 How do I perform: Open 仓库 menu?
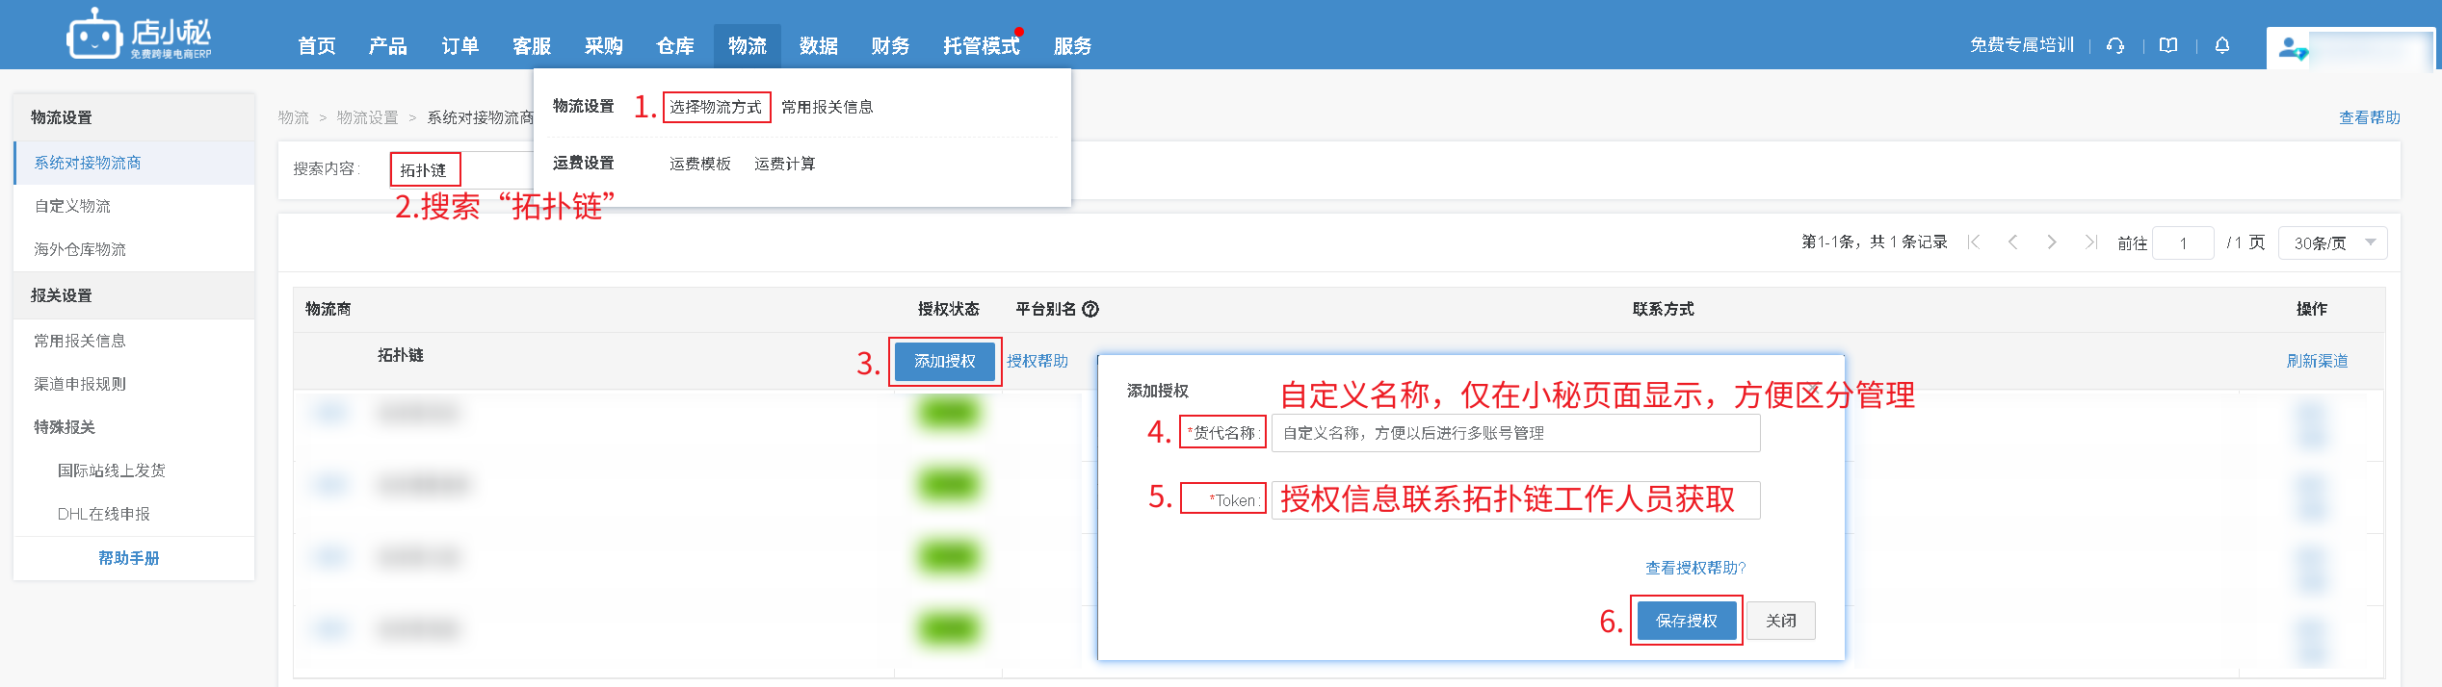pyautogui.click(x=675, y=46)
